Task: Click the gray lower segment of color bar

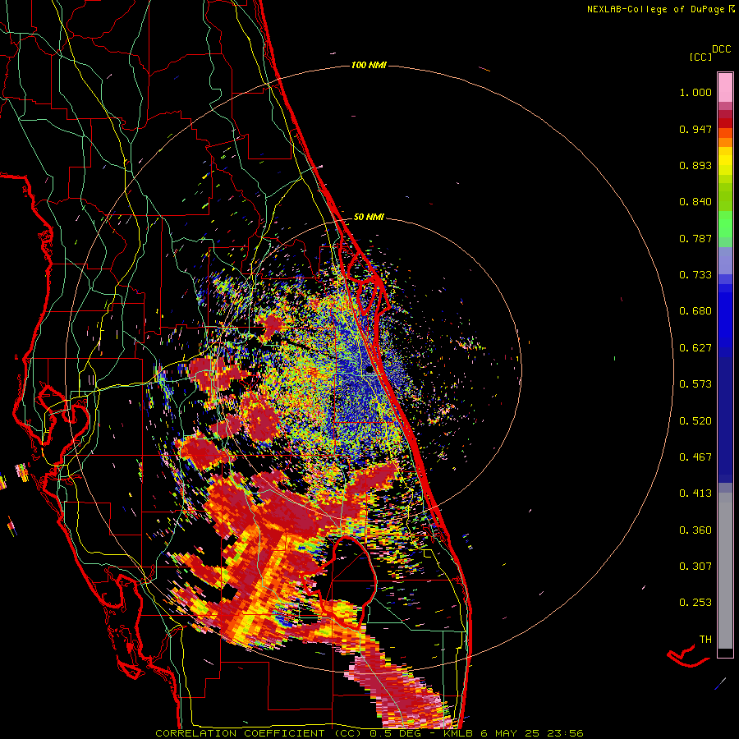Action: (725, 571)
